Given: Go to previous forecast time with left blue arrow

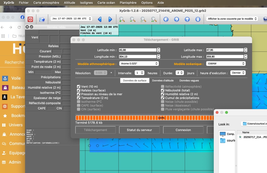Looking at the screenshot, I should [100, 19].
